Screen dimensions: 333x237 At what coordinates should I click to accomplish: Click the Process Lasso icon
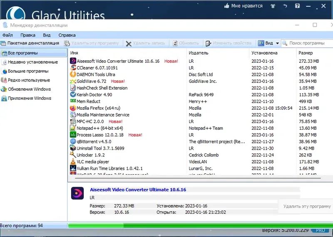click(x=73, y=135)
